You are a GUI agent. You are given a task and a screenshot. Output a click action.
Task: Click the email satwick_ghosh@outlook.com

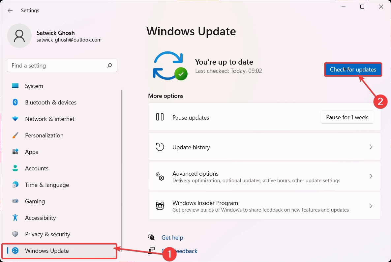69,40
